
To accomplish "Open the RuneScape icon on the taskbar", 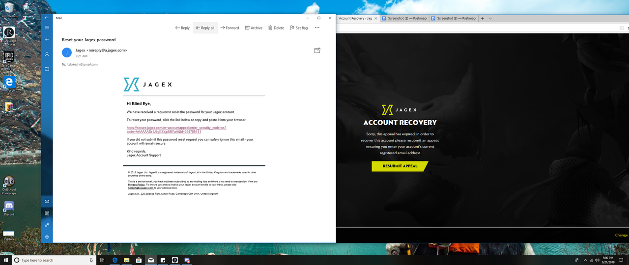I will coord(175,260).
